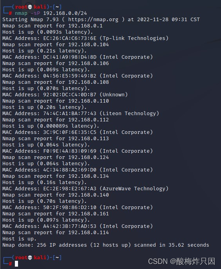Click the IP 192.168.0.108
Image resolution: width=221 pixels, height=269 pixels.
pos(89,82)
